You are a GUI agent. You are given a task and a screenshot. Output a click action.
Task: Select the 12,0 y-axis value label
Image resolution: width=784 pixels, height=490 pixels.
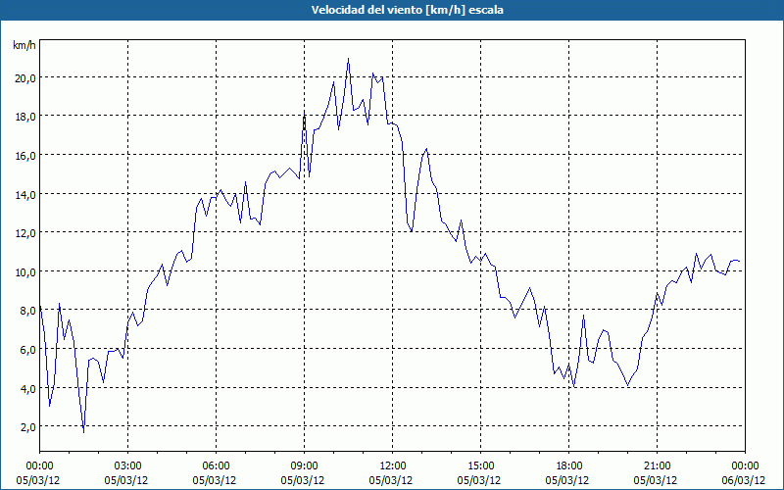click(x=25, y=233)
